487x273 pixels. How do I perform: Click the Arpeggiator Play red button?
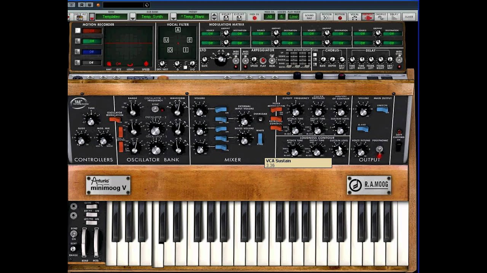(263, 60)
